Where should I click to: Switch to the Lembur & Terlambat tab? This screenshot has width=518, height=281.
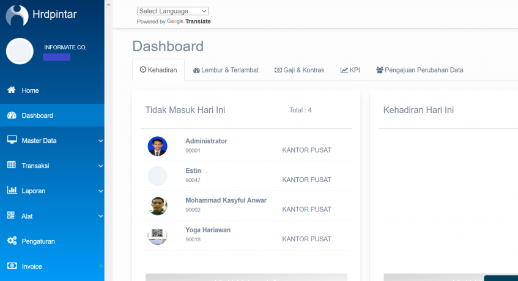tap(225, 70)
